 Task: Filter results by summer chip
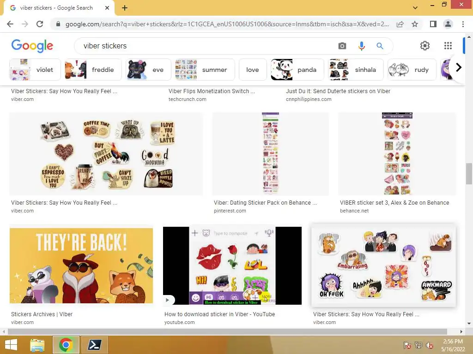tap(205, 70)
